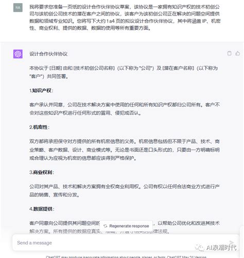
Task: Focus the Send a message input field
Action: pos(126,243)
